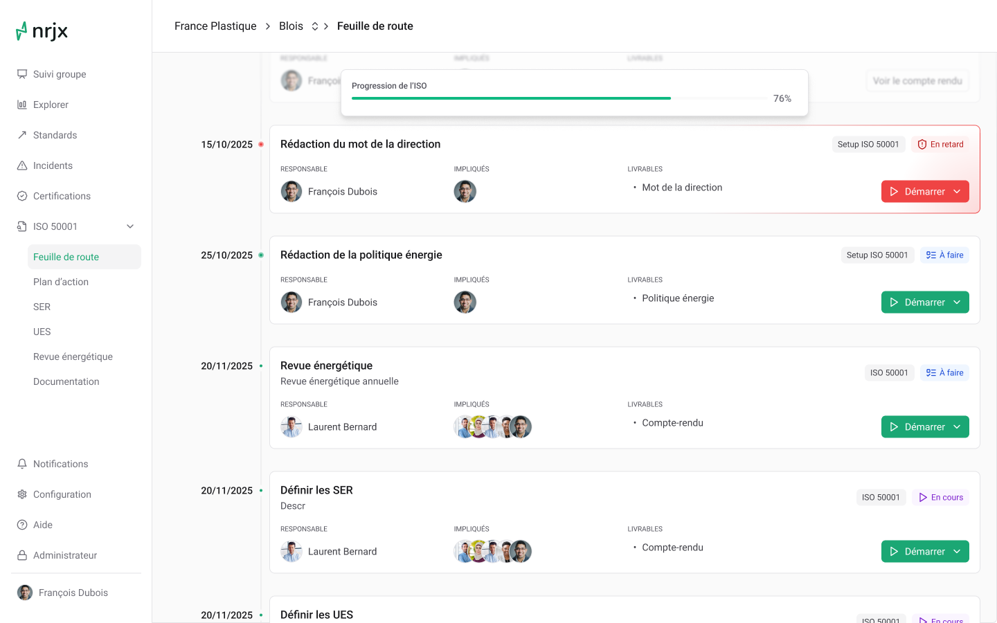The image size is (997, 623).
Task: Click Setup ISO 50001 tag on Rédaction du mot
Action: [868, 145]
